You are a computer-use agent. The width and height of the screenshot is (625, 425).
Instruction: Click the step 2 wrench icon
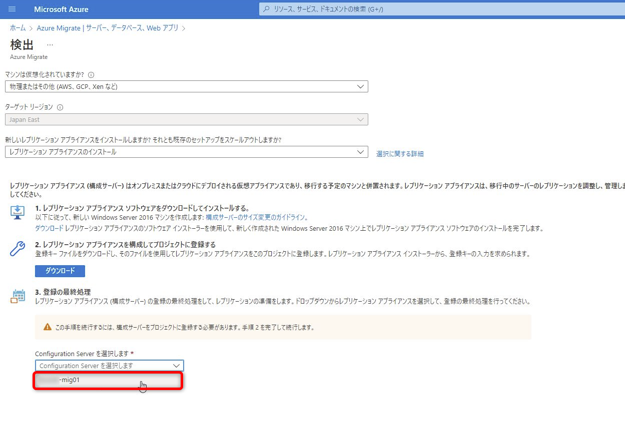point(18,248)
